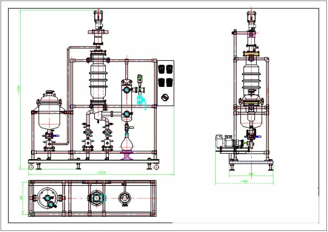The width and height of the screenshot is (328, 232).
Task: Select the center square flange in the top view
Action: point(97,198)
